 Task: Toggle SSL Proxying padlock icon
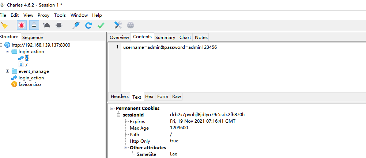click(x=34, y=25)
